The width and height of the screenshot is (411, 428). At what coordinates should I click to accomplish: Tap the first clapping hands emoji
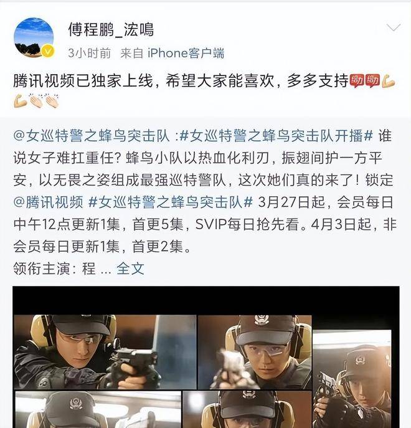pyautogui.click(x=36, y=101)
